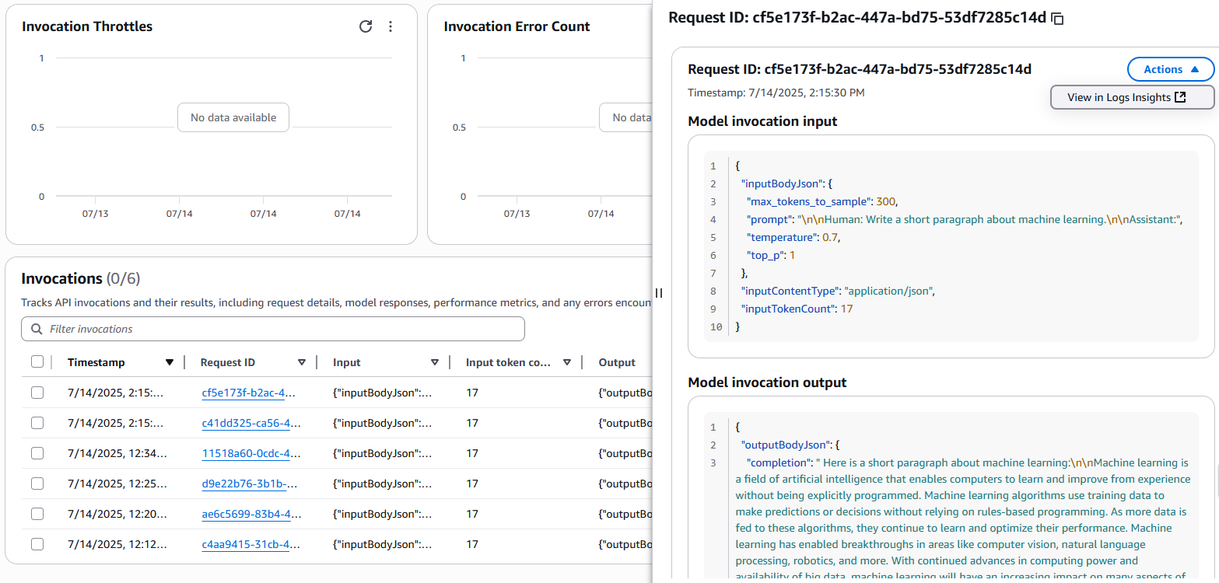Choose View in Logs Insights
The width and height of the screenshot is (1219, 583).
point(1131,97)
